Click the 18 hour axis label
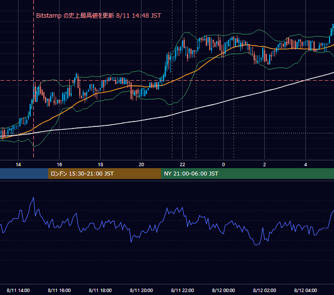The height and width of the screenshot is (295, 334). 100,165
